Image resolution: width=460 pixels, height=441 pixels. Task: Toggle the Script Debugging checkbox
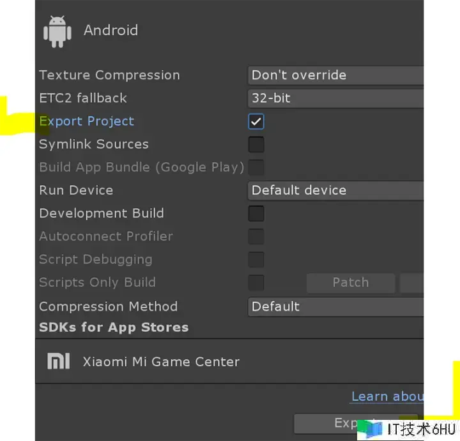256,260
